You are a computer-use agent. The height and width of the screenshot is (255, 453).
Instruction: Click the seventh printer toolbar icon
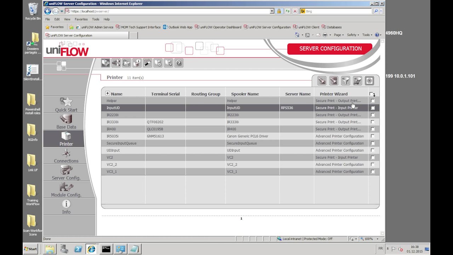(x=168, y=63)
